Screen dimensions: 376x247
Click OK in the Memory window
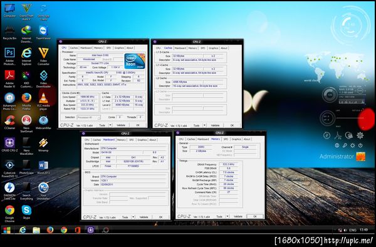[x=254, y=216]
